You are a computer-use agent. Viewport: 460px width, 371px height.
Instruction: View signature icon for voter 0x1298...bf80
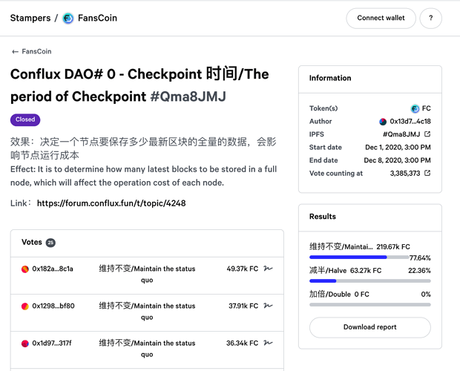click(x=268, y=306)
